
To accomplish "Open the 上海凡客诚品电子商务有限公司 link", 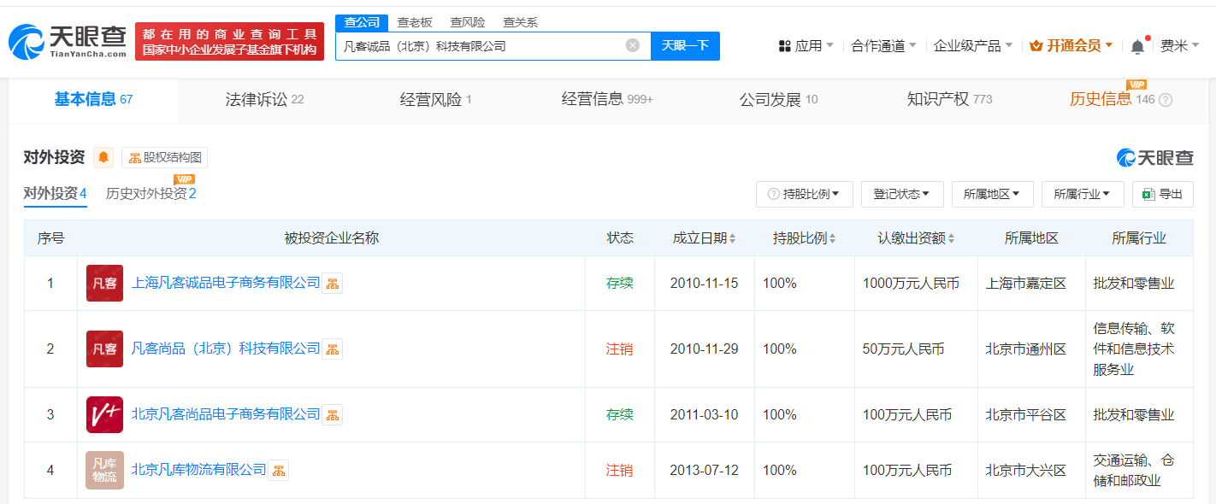I will point(226,283).
